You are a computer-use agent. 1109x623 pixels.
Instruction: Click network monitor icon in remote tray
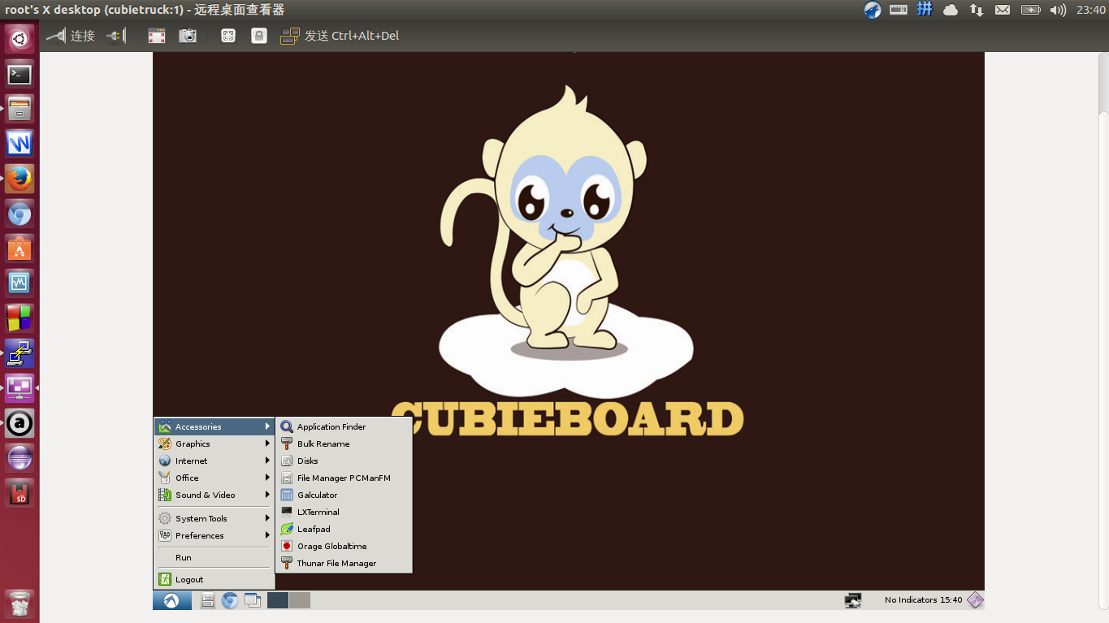(853, 600)
